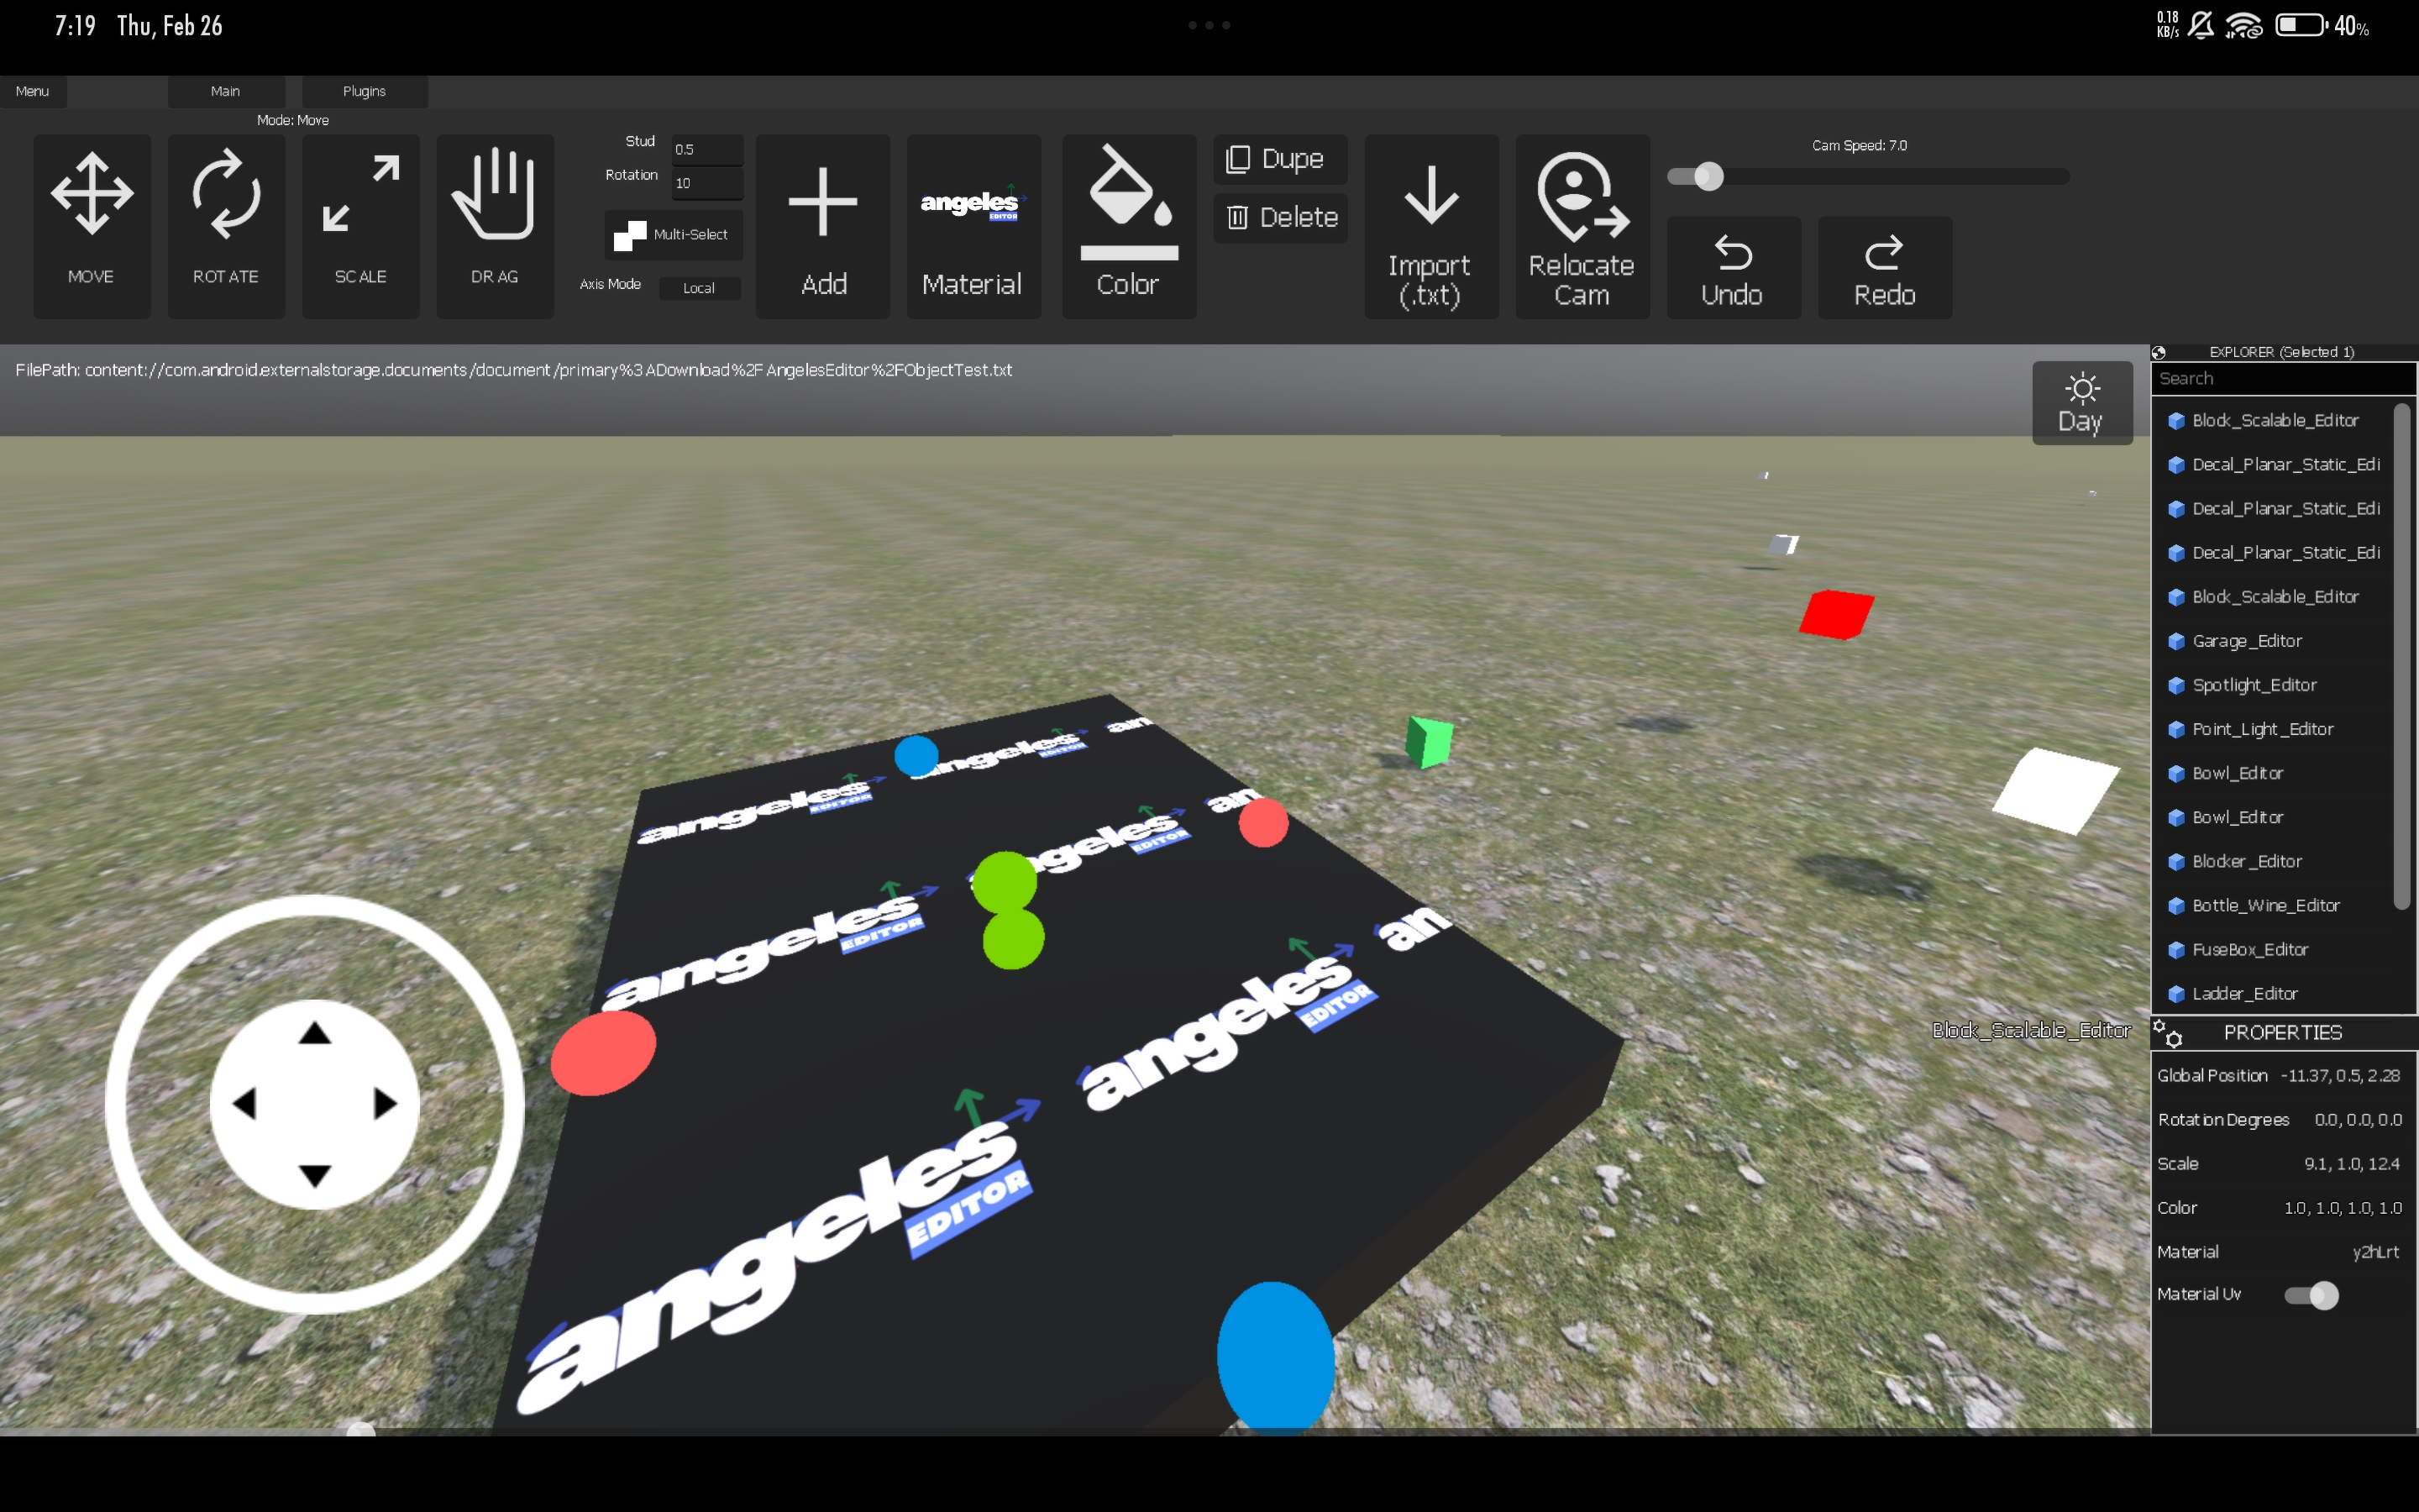Screen dimensions: 2419x1512
Task: Switch Day lighting toggle
Action: (x=2081, y=402)
